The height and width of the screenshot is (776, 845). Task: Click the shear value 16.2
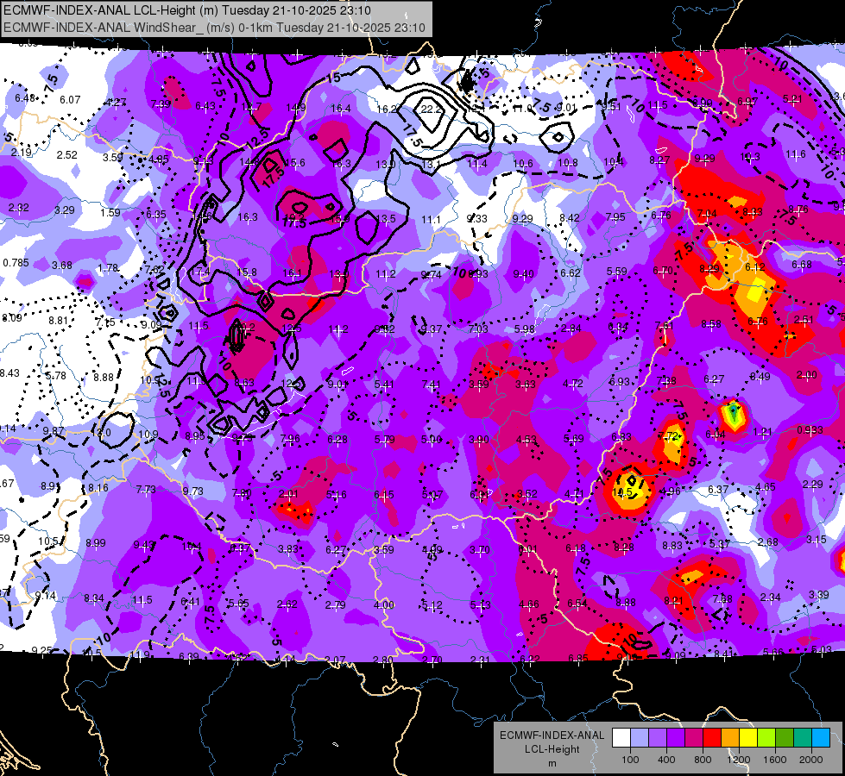pyautogui.click(x=386, y=109)
